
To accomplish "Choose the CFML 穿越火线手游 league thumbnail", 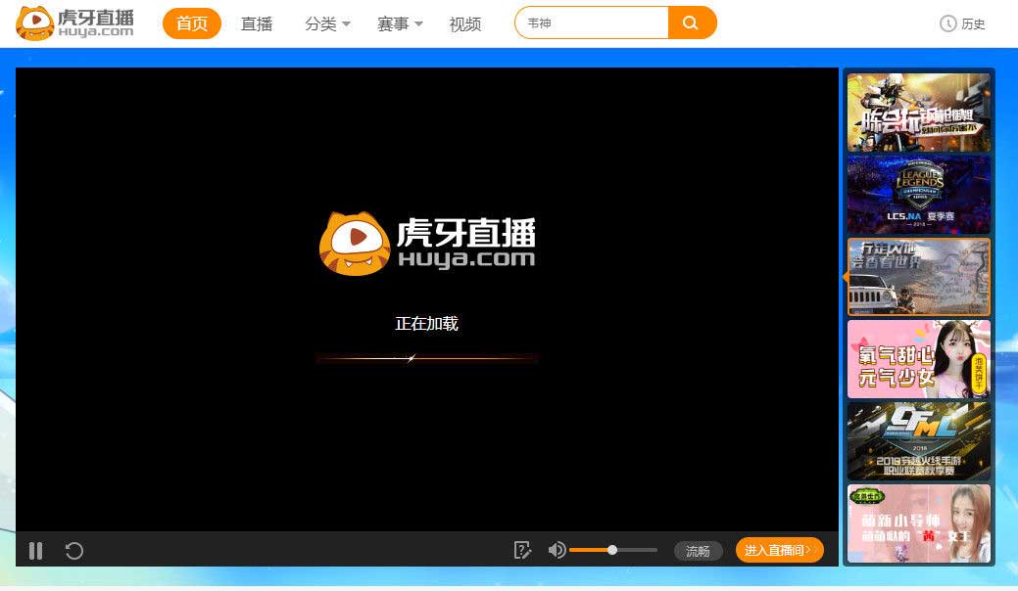I will (918, 441).
